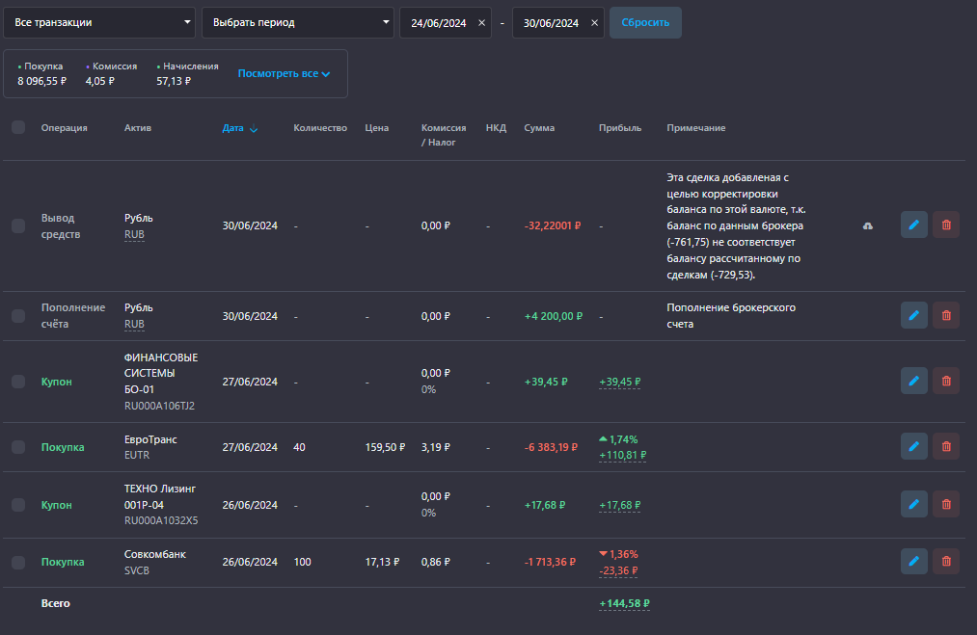Select all transactions with header checkbox
Screen dimensions: 977x635
pos(18,127)
